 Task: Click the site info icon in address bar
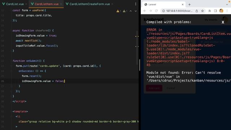(164, 11)
